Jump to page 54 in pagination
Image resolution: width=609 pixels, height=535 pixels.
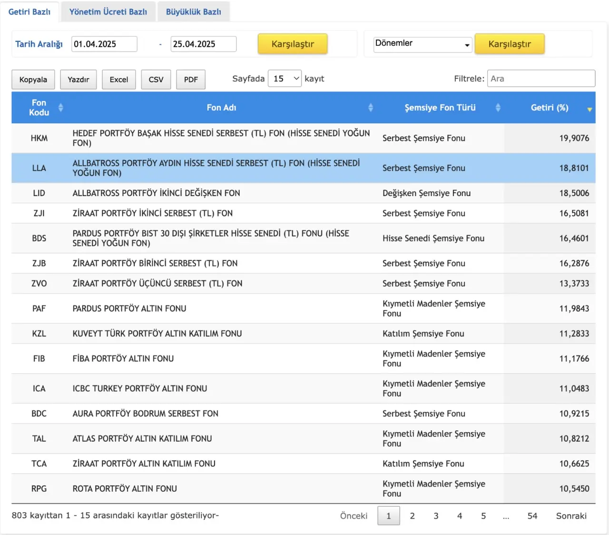click(x=532, y=516)
